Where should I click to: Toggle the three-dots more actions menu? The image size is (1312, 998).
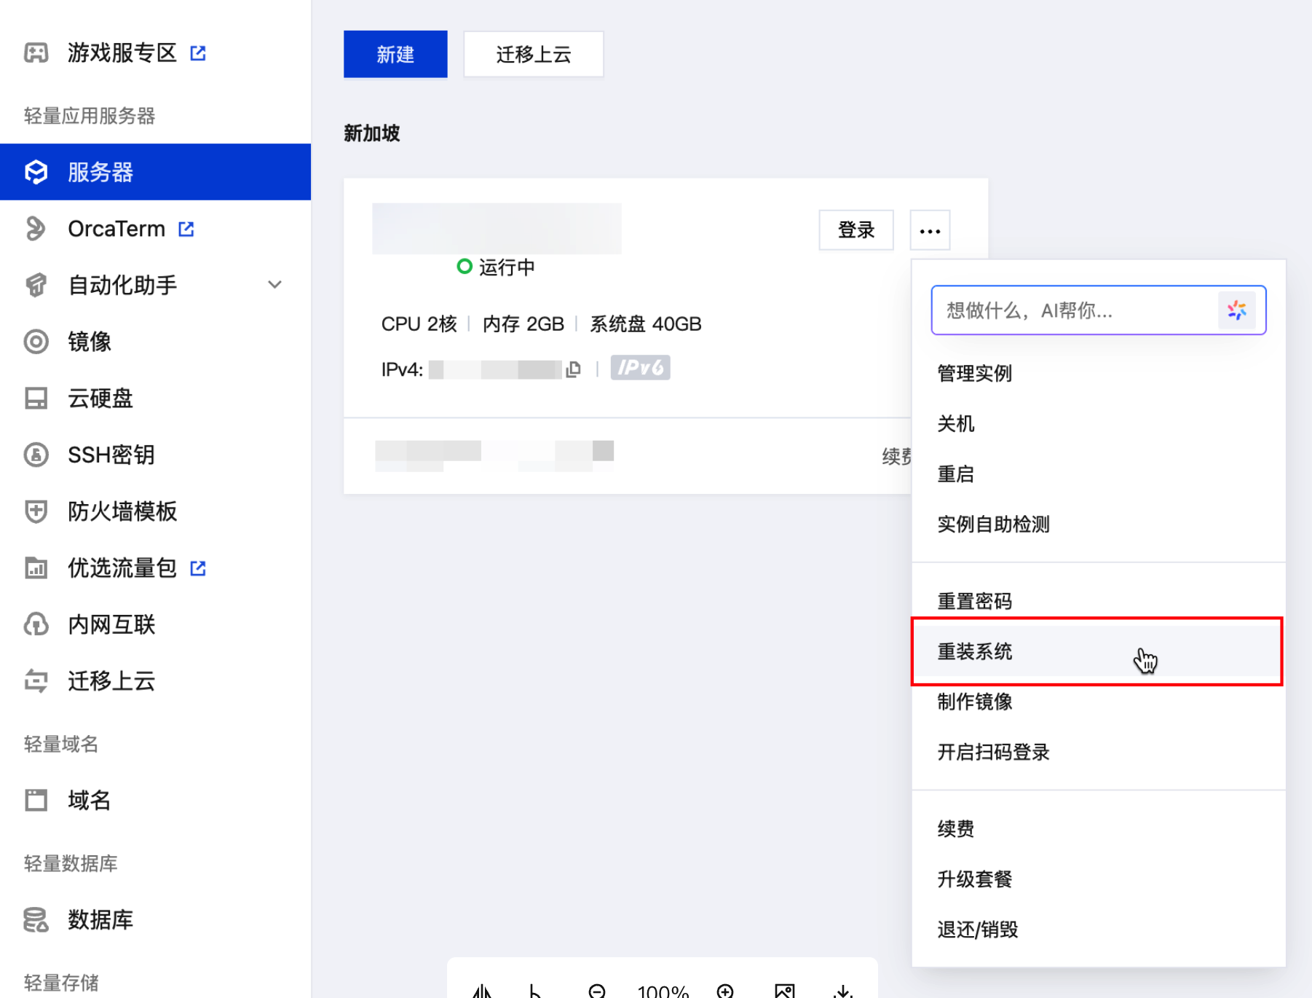pyautogui.click(x=930, y=231)
